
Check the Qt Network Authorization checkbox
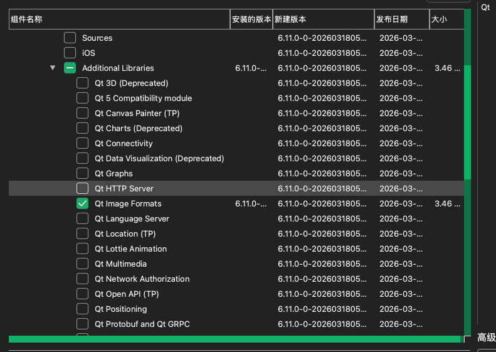click(x=82, y=279)
